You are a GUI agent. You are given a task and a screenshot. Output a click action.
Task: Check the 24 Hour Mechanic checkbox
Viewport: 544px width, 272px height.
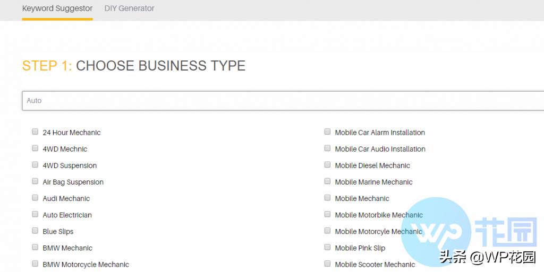(35, 132)
